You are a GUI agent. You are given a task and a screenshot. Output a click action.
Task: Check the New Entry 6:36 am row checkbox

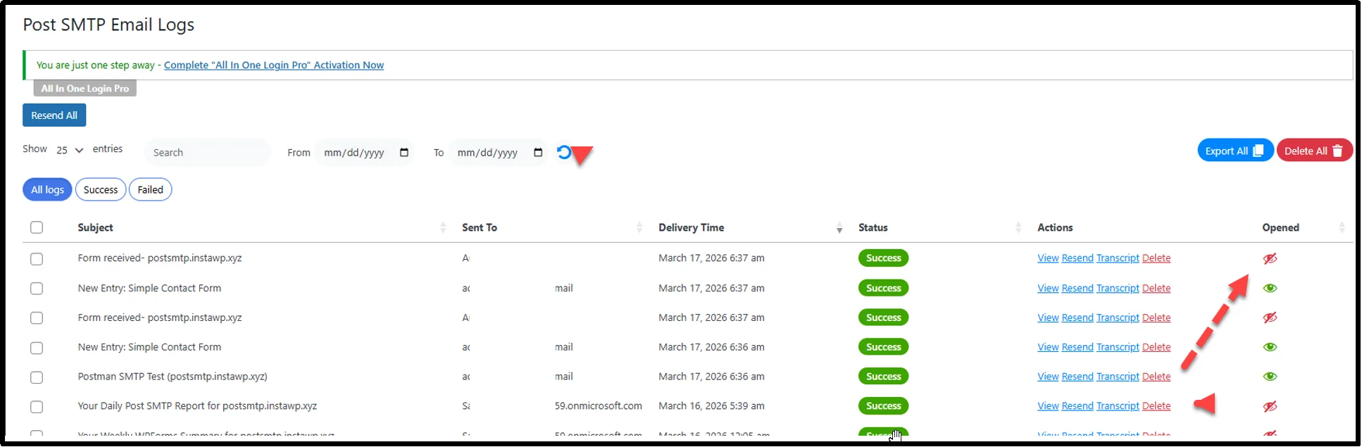point(37,348)
